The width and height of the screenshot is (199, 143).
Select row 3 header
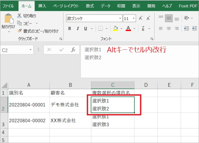click(x=4, y=121)
